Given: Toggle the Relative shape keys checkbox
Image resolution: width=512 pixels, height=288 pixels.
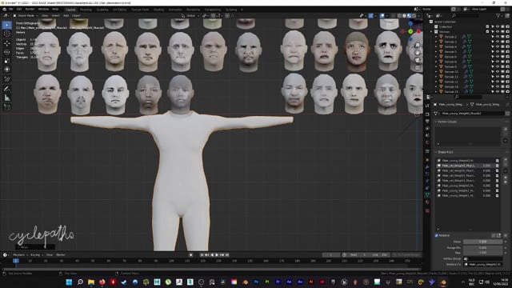Looking at the screenshot, I should (x=437, y=235).
